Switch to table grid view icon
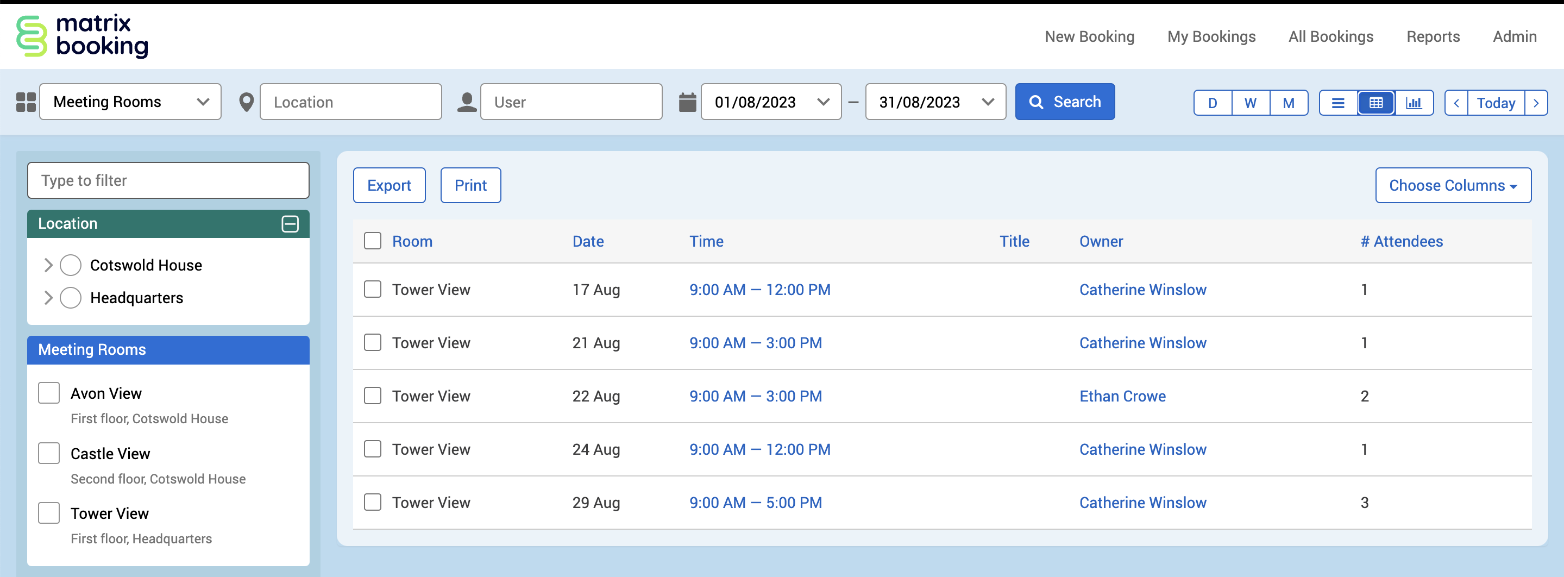Screen dimensions: 1564x577 pyautogui.click(x=1376, y=103)
